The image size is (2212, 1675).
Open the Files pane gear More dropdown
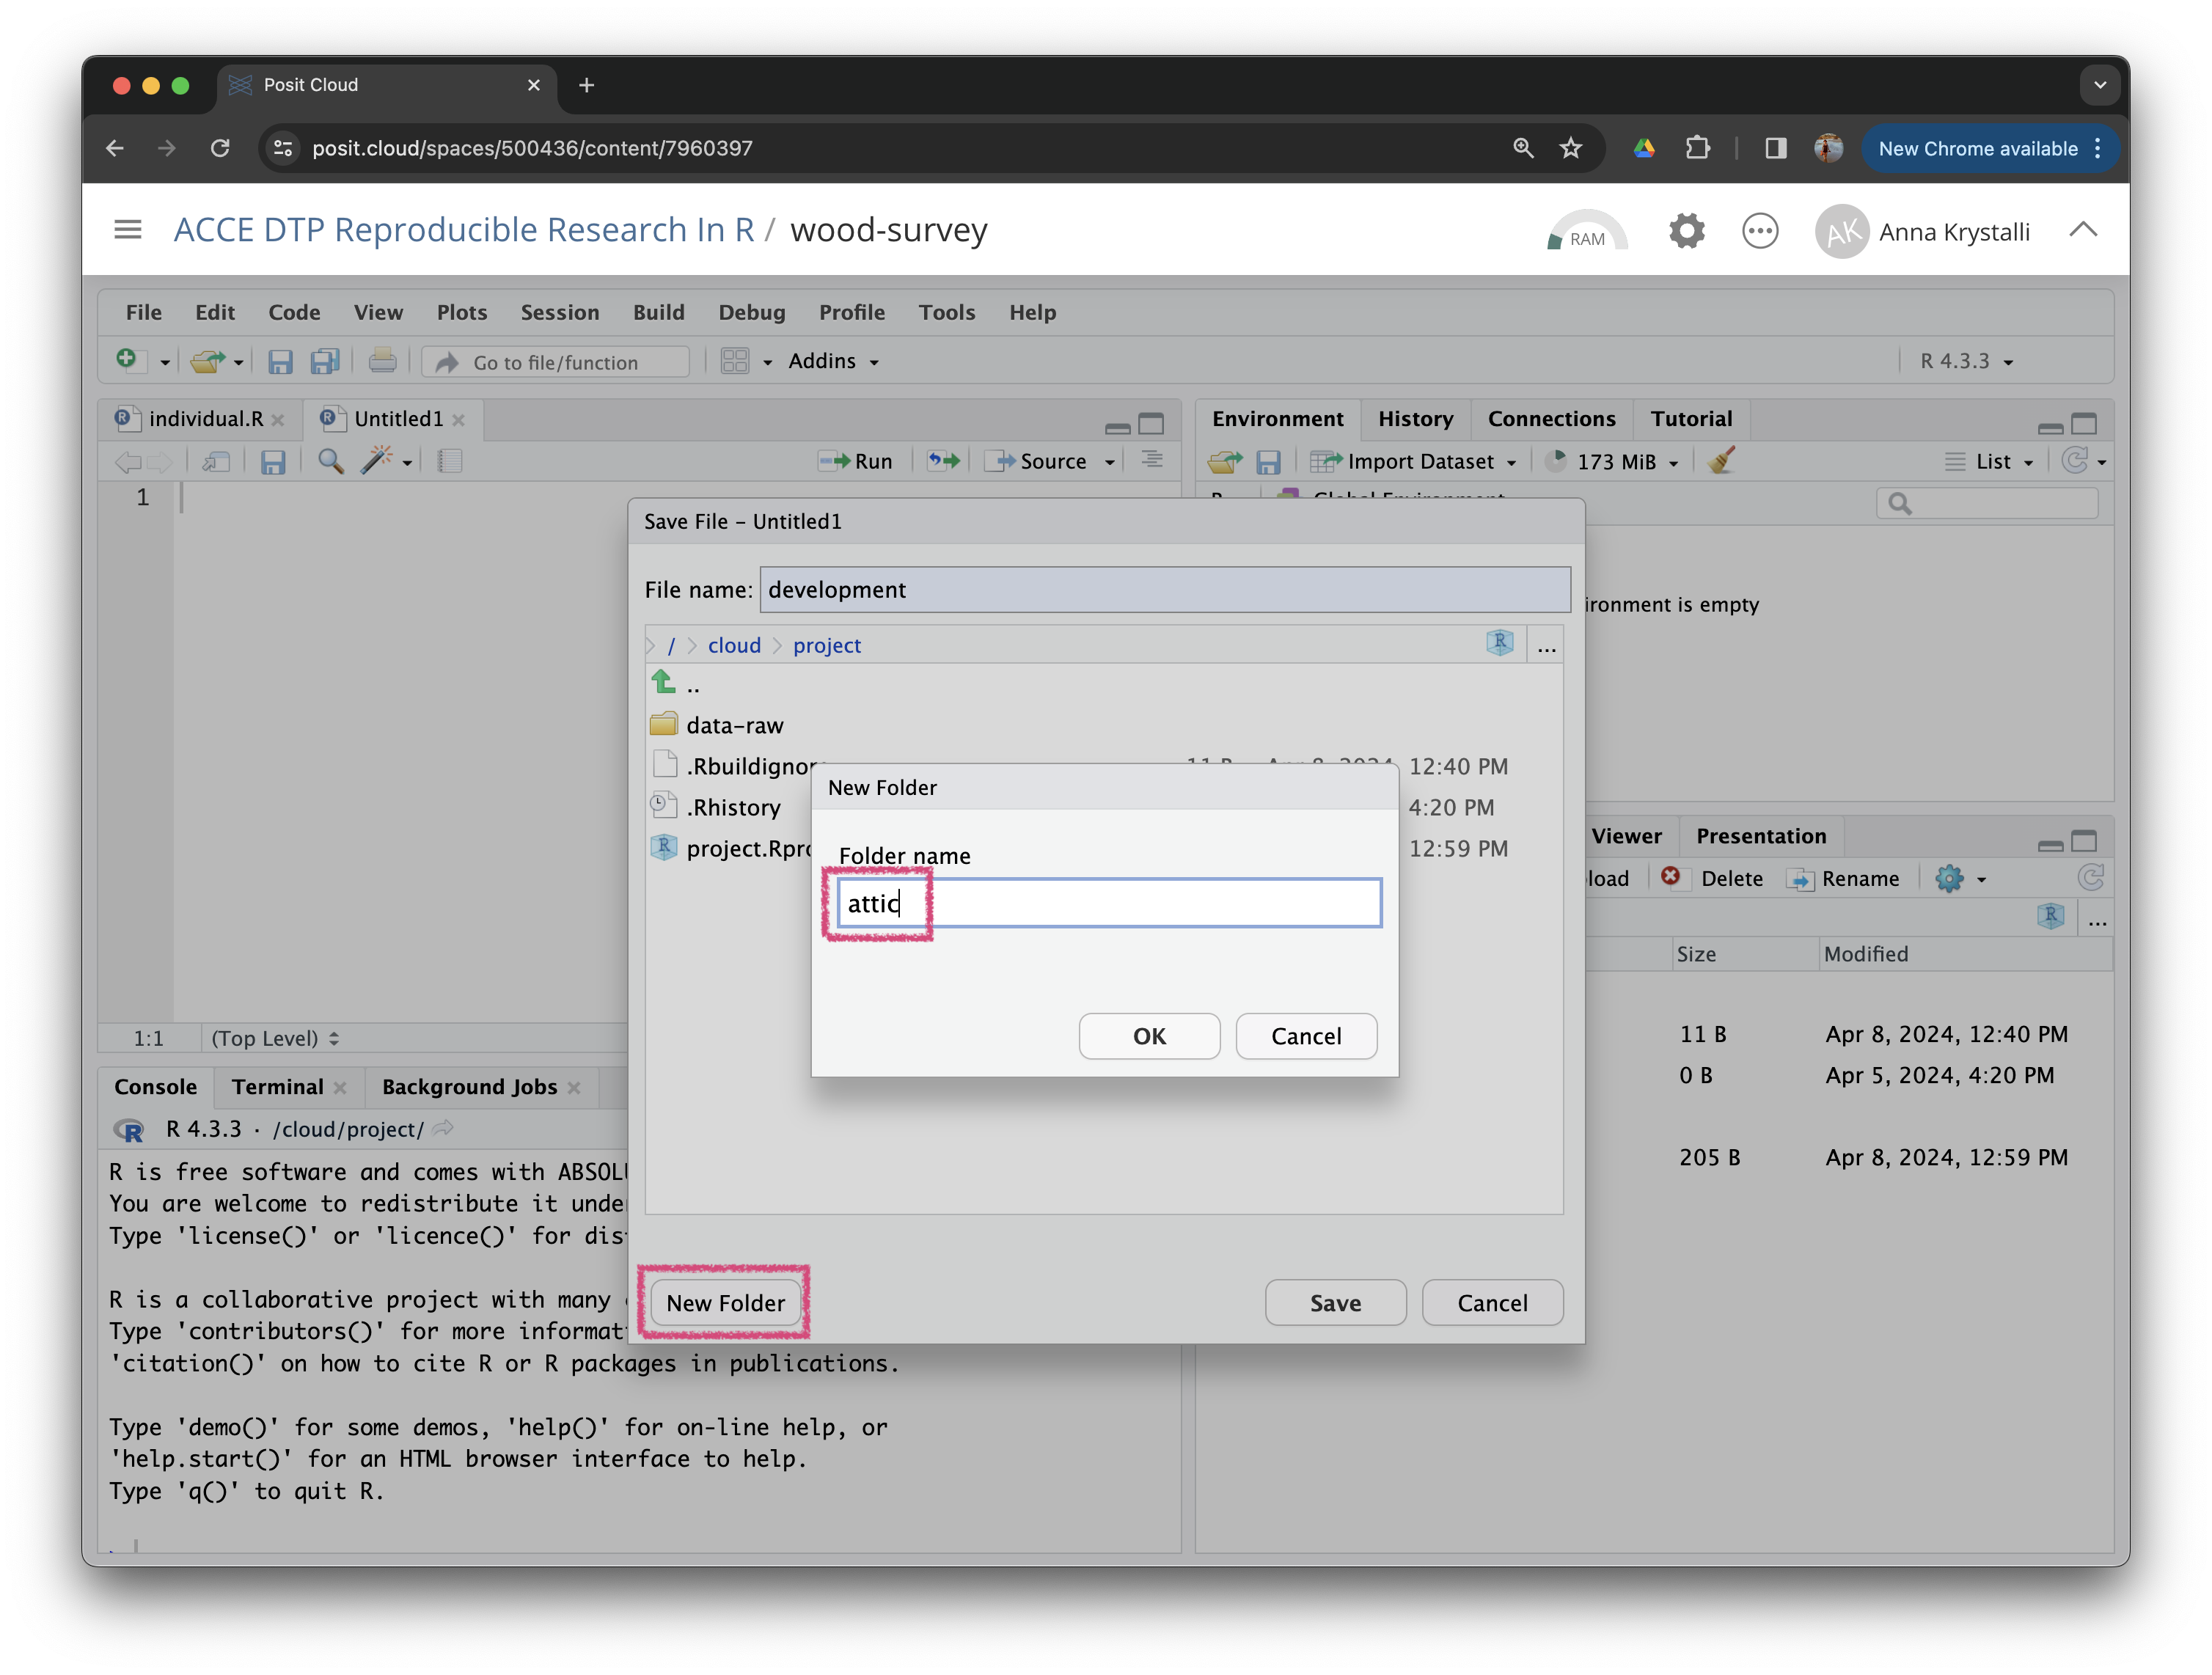1959,878
